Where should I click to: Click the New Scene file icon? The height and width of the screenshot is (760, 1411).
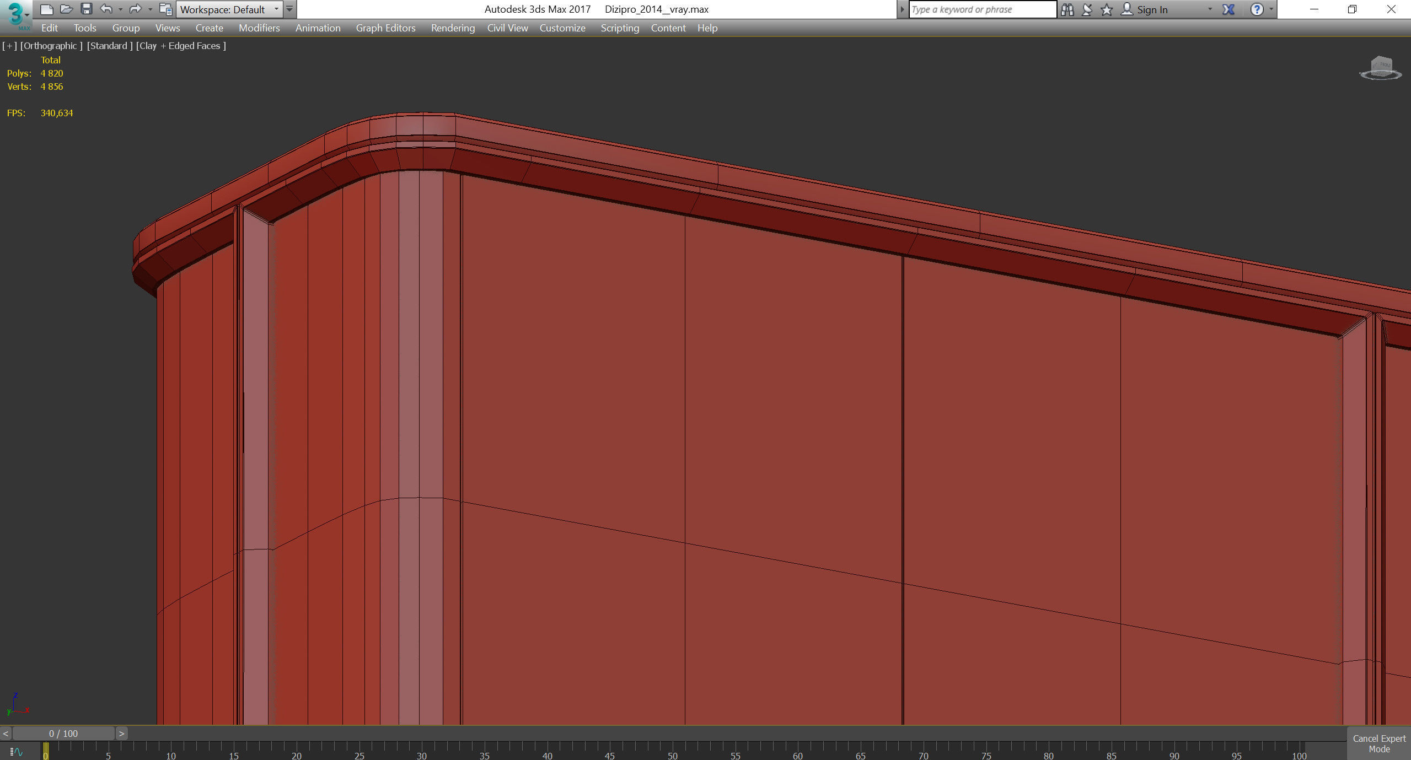47,9
